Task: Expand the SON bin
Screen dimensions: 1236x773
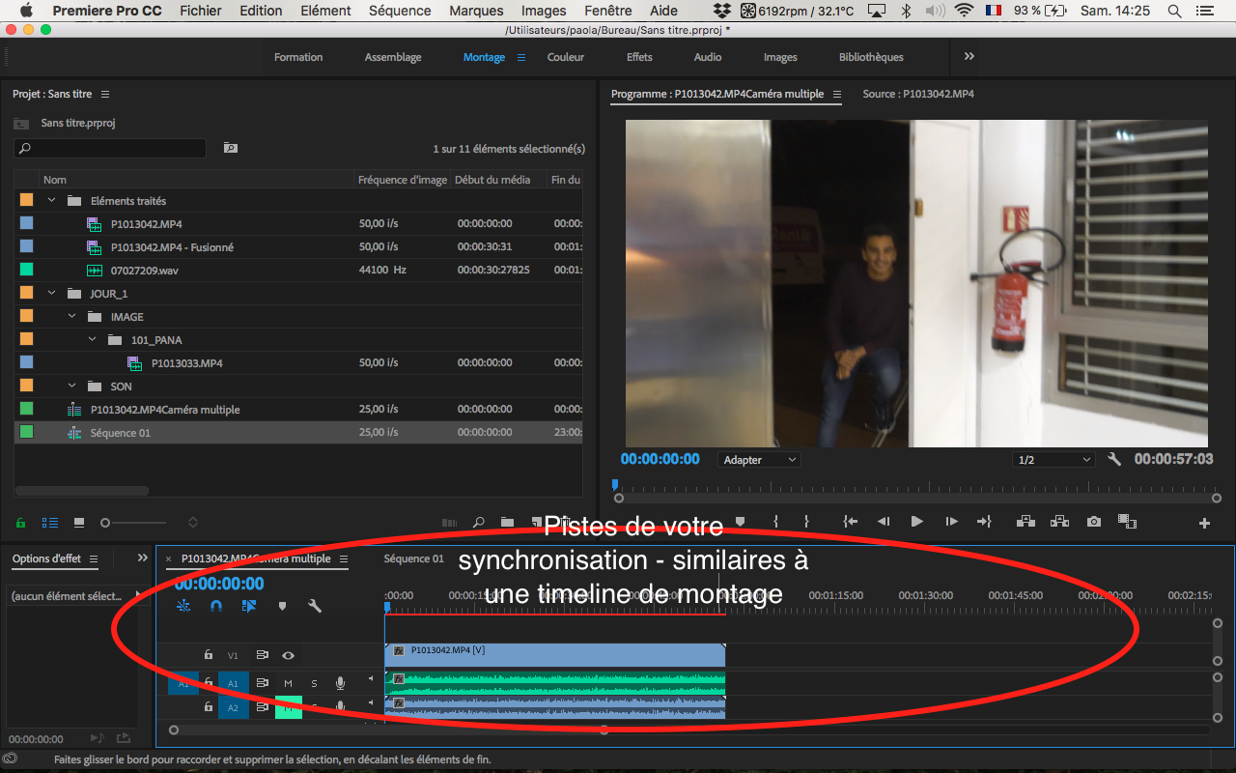Action: pos(72,386)
